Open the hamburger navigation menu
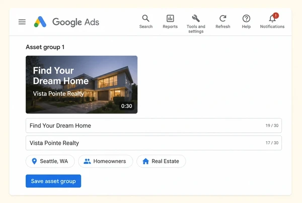Screen dimensions: 302x203 [x=22, y=22]
